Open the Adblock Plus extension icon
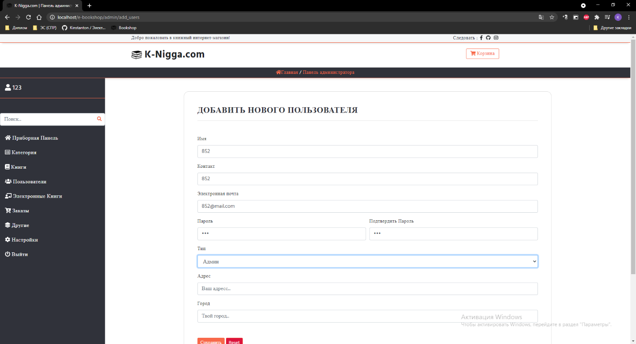Viewport: 636px width, 344px height. point(587,17)
